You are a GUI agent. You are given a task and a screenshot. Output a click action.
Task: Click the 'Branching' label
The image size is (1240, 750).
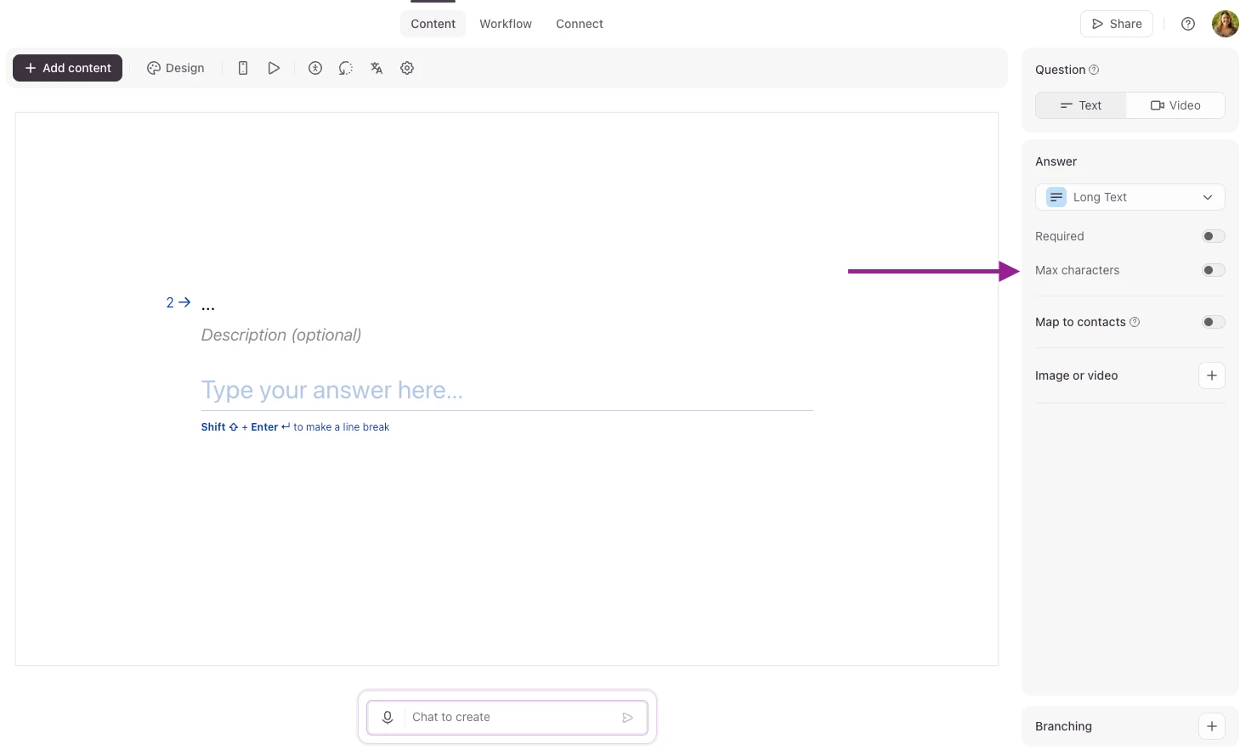pyautogui.click(x=1063, y=726)
